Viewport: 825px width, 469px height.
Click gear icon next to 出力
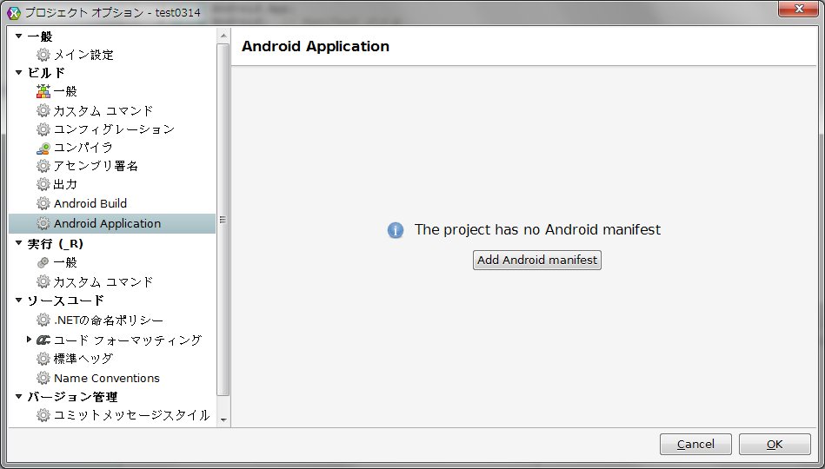coord(43,184)
